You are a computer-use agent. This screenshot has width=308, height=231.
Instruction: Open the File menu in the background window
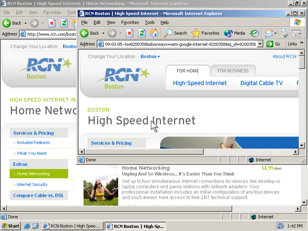[x=7, y=12]
